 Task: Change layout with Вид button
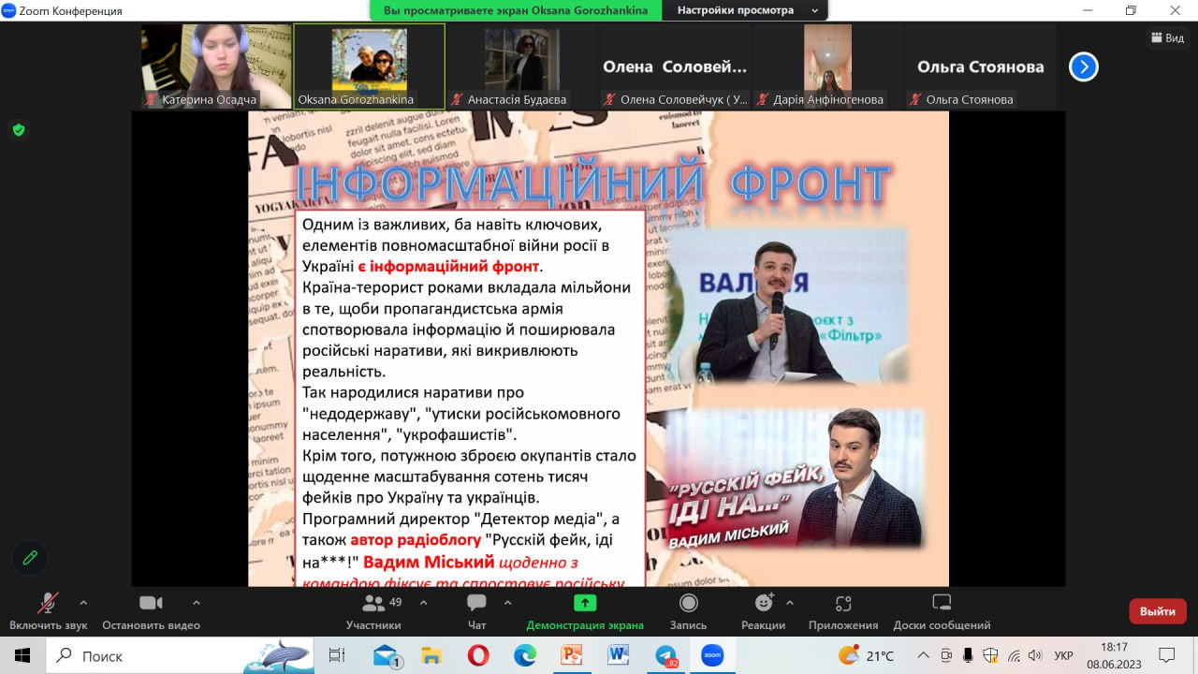tap(1167, 37)
